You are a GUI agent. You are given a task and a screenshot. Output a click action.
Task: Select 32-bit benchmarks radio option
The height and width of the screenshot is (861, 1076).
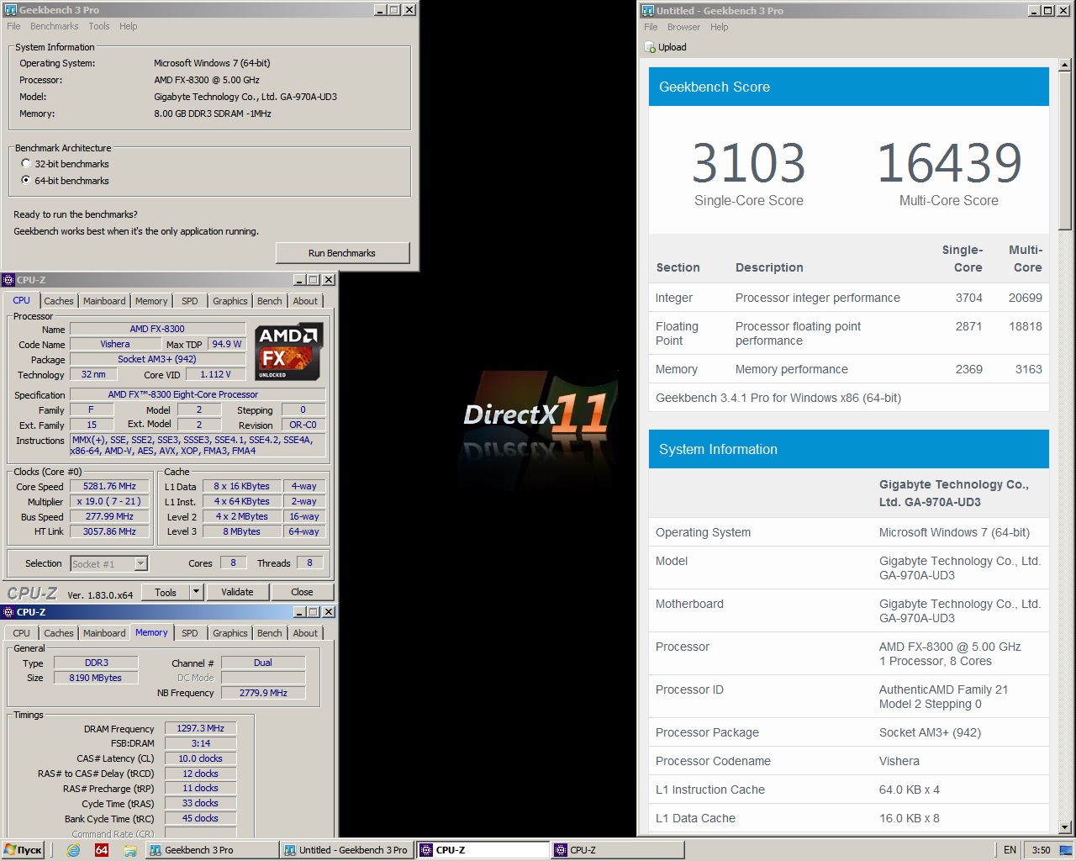tap(26, 164)
